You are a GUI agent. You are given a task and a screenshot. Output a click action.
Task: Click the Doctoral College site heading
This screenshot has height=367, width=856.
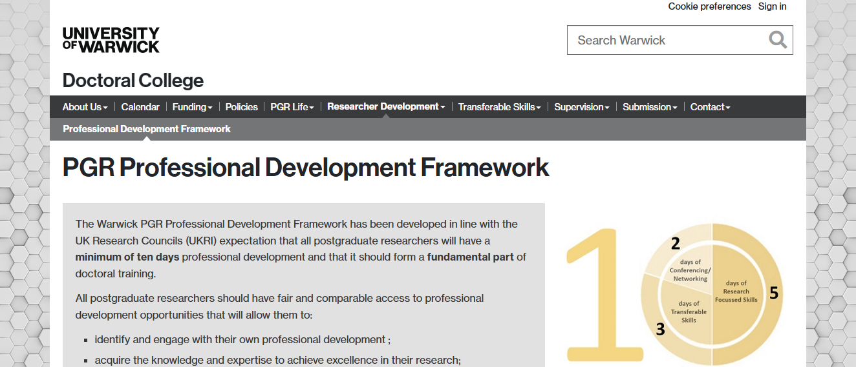[x=133, y=81]
